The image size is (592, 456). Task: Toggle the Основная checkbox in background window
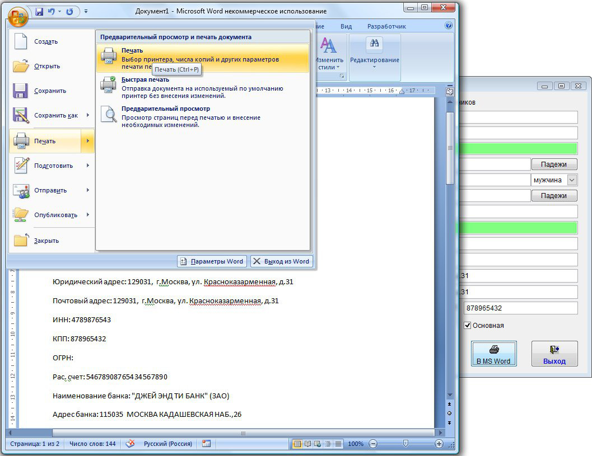(468, 326)
